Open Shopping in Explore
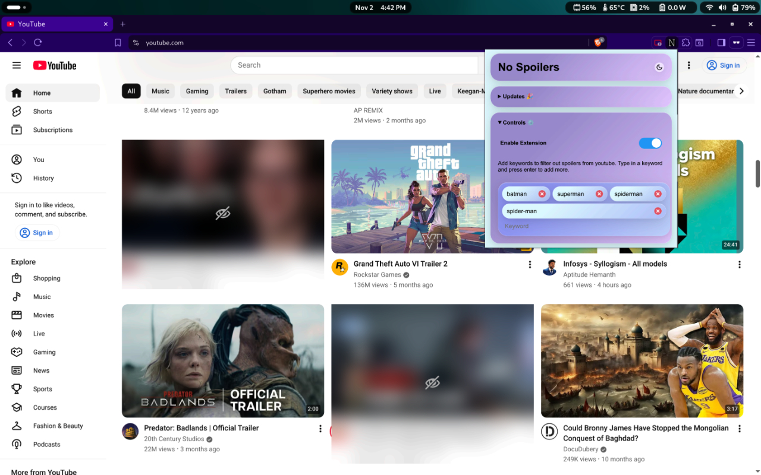 pyautogui.click(x=53, y=278)
